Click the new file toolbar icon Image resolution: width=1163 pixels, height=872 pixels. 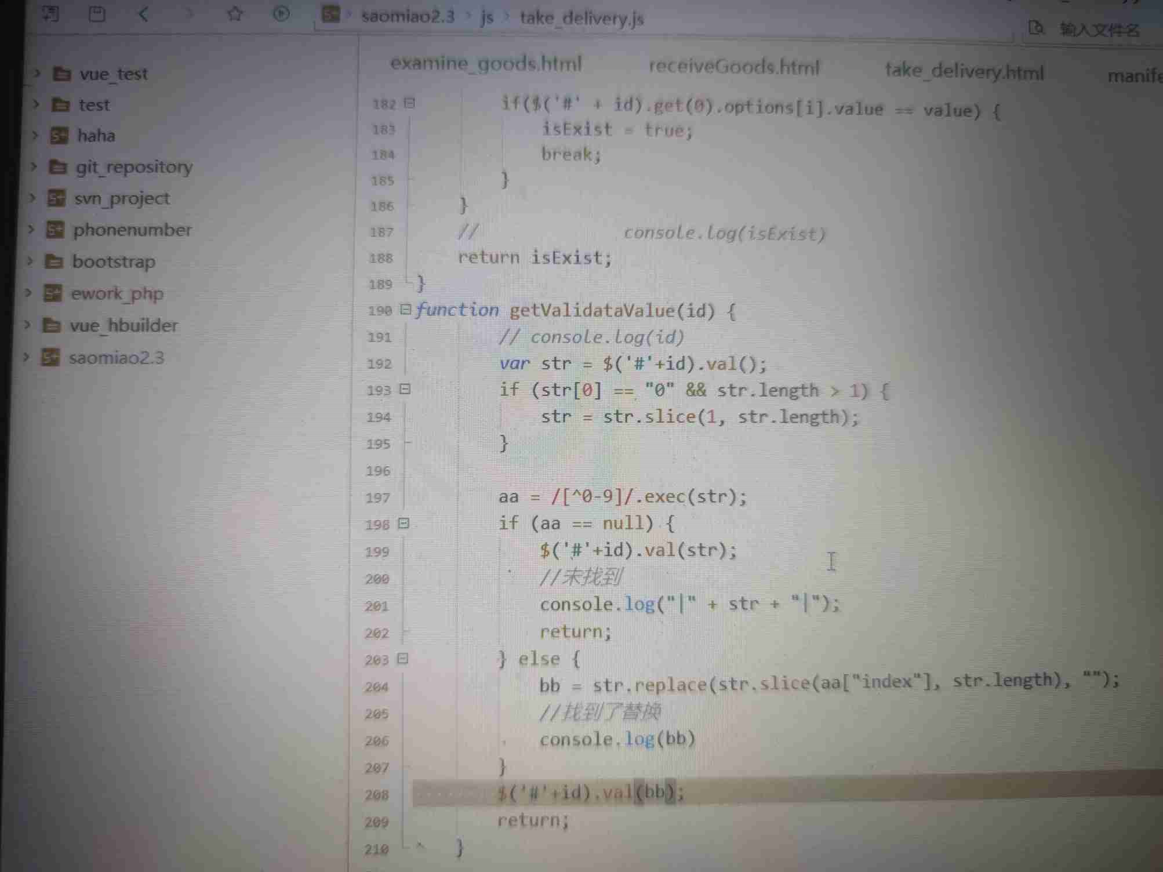coord(50,13)
